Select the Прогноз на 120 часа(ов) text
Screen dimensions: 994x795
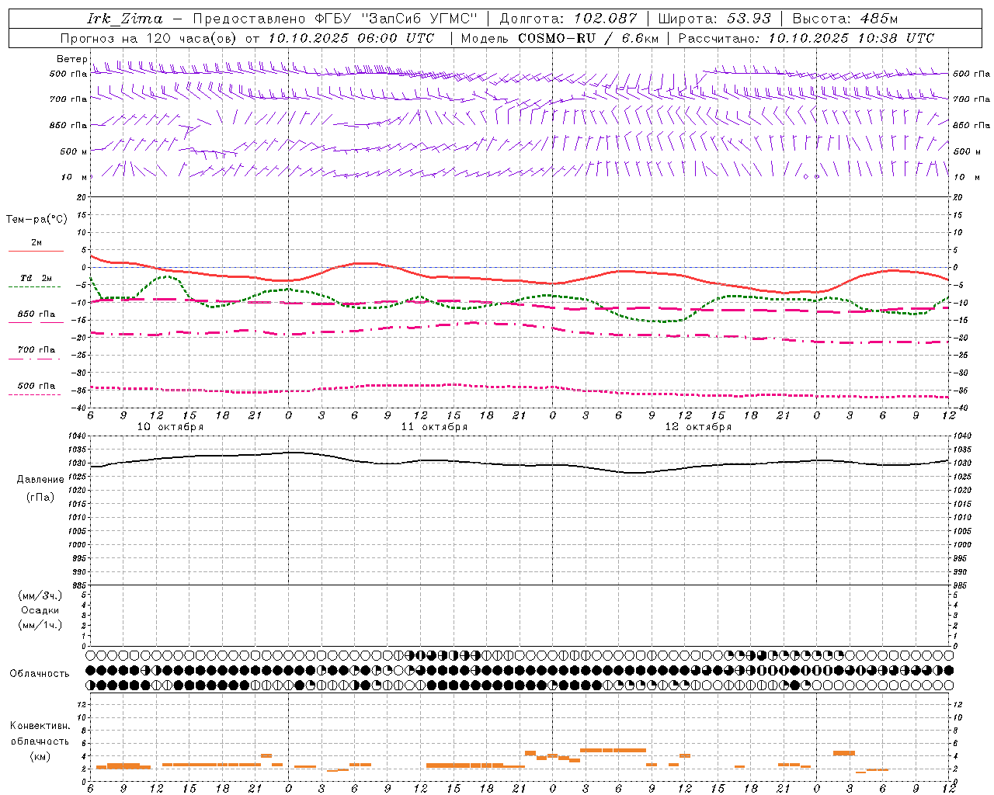tap(149, 38)
